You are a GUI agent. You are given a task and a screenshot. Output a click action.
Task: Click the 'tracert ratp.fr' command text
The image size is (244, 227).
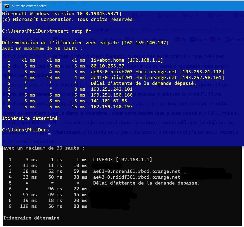pos(70,31)
